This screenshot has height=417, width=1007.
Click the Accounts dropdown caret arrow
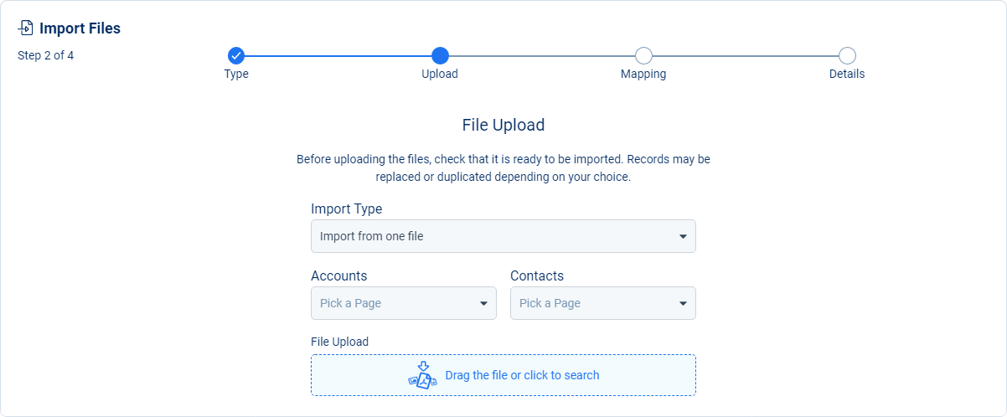(x=483, y=304)
